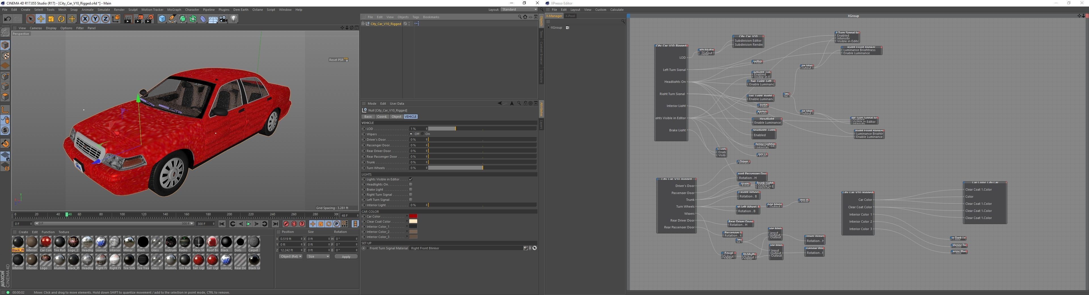The width and height of the screenshot is (1089, 295).
Task: Select the Car Color material thumbnail
Action: (46, 244)
